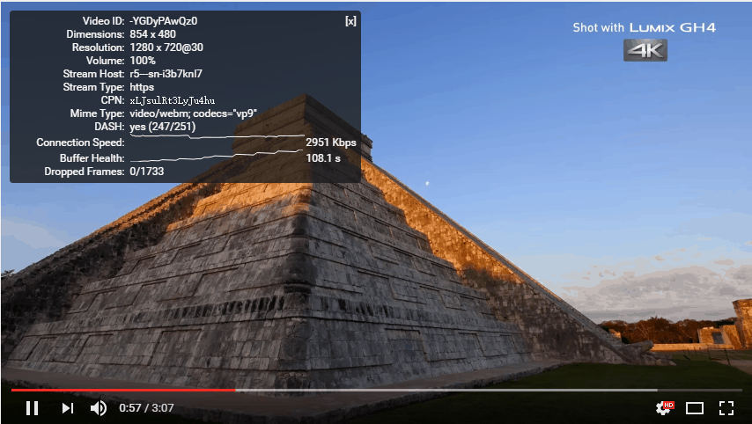Click the Shot with LUMIX GH4 text
The image size is (752, 424).
coord(644,27)
